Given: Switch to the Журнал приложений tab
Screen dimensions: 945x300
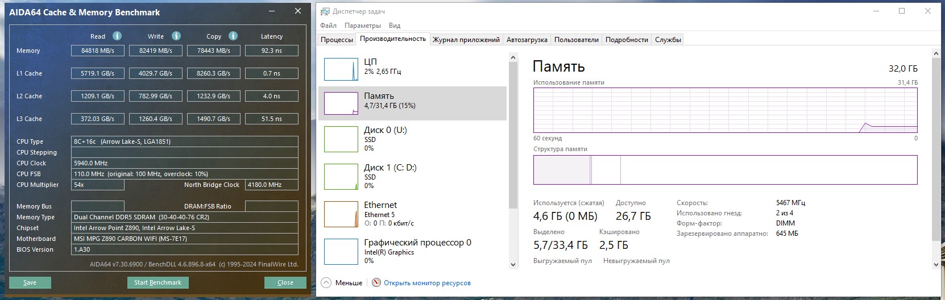Looking at the screenshot, I should [x=466, y=40].
